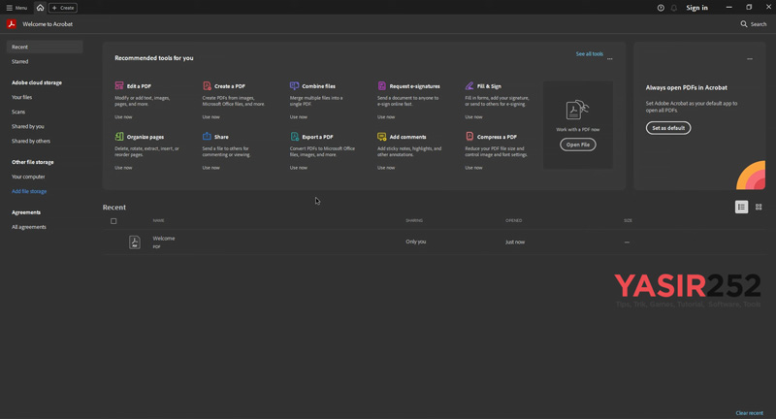Image resolution: width=776 pixels, height=419 pixels.
Task: Open the Welcome file entry
Action: tap(164, 239)
